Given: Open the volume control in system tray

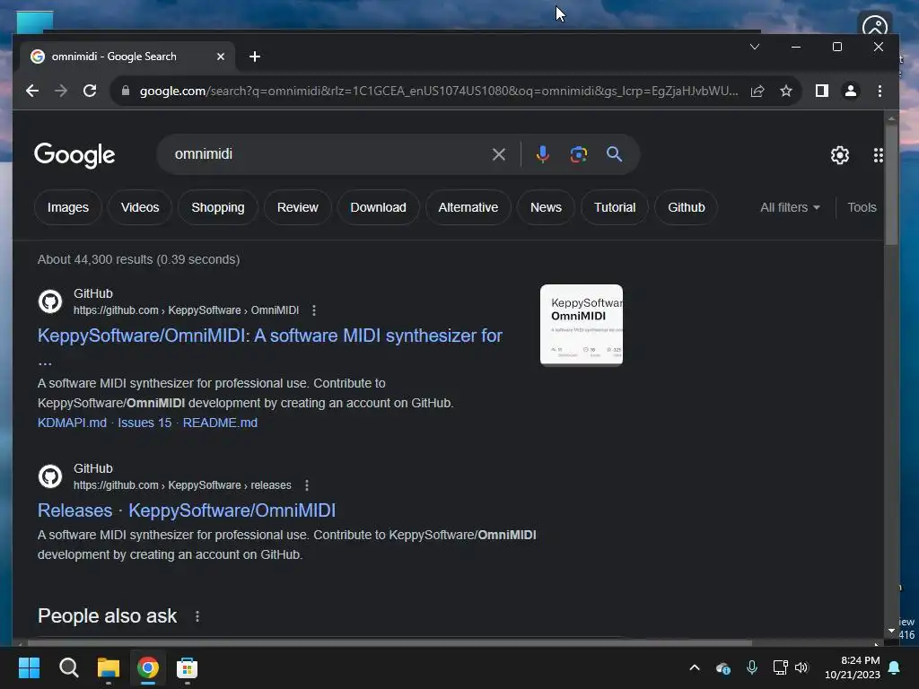Looking at the screenshot, I should click(801, 667).
